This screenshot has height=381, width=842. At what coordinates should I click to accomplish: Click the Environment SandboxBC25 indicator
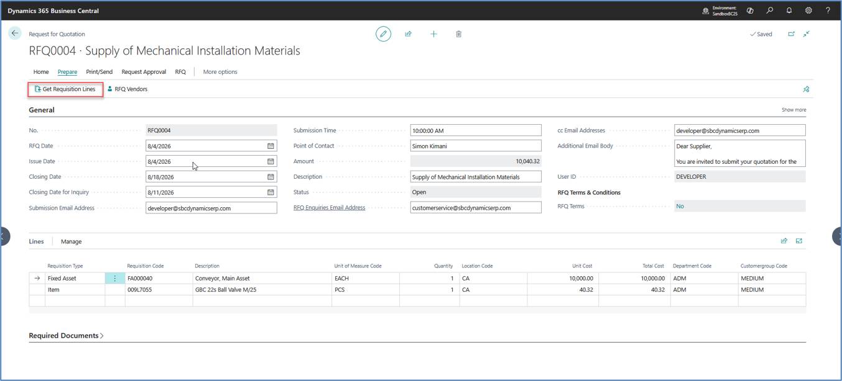(719, 11)
